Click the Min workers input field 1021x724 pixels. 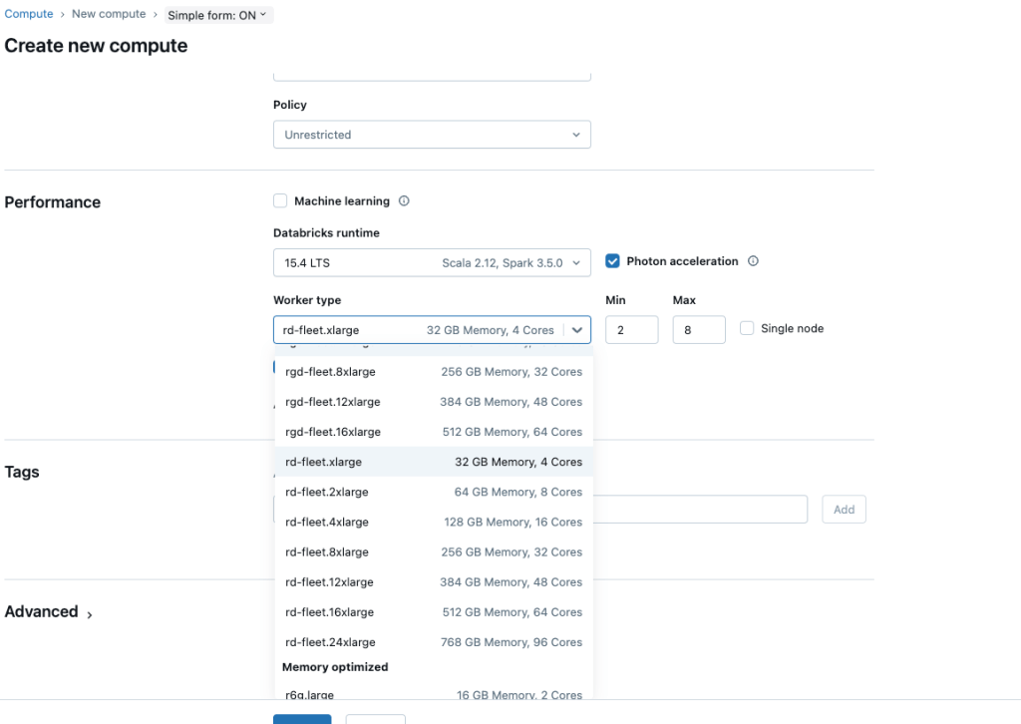(x=631, y=330)
